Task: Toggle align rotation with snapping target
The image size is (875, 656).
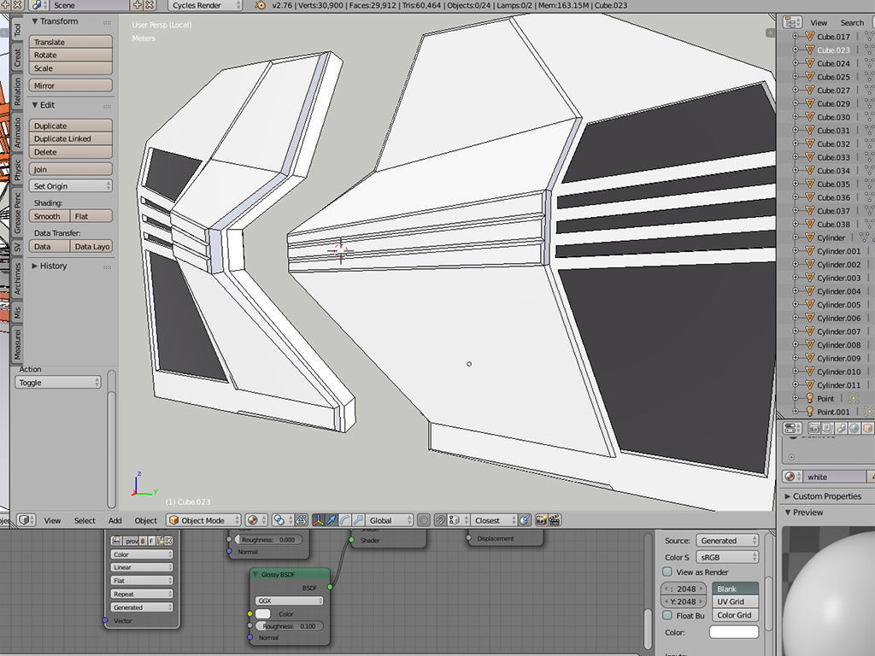Action: [x=525, y=520]
